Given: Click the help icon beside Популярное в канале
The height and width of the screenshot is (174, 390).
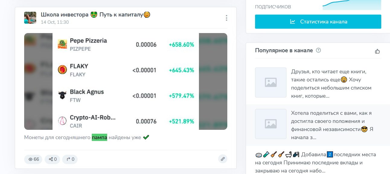Looking at the screenshot, I should point(318,50).
